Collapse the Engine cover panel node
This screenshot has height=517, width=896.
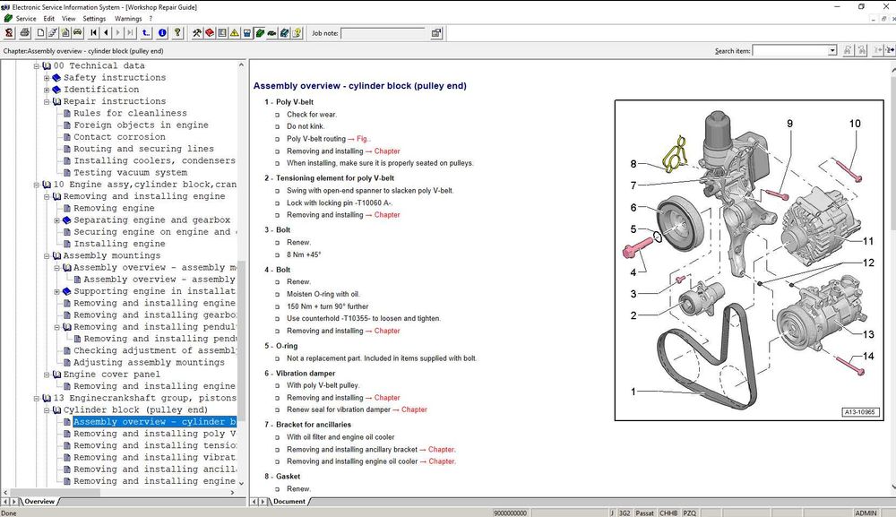coord(47,375)
